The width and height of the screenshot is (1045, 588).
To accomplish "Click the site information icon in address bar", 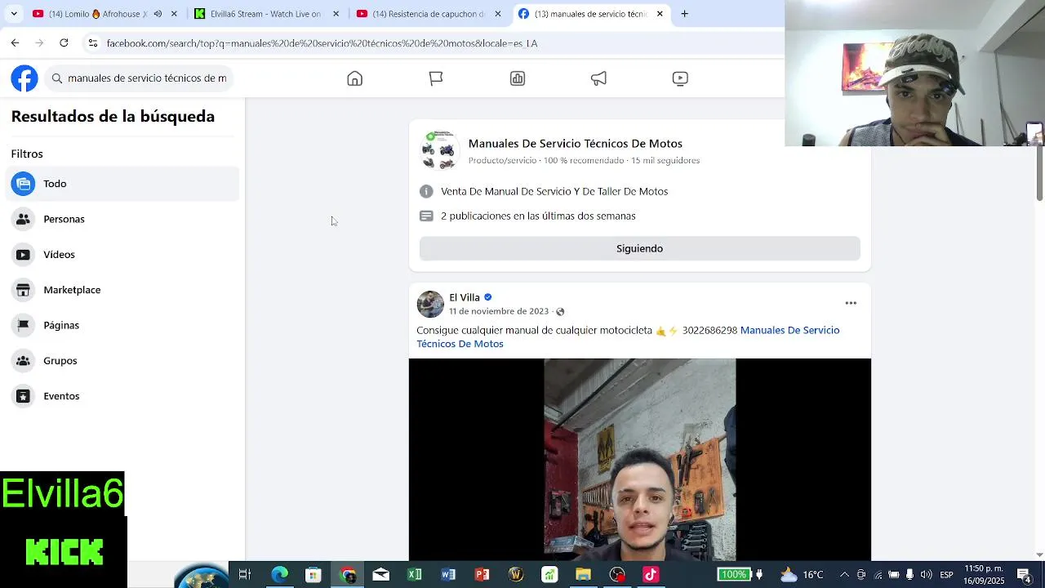I will coord(93,42).
